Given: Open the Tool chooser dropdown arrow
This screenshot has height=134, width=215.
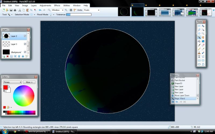Looking at the screenshot, I should tap(12, 15).
